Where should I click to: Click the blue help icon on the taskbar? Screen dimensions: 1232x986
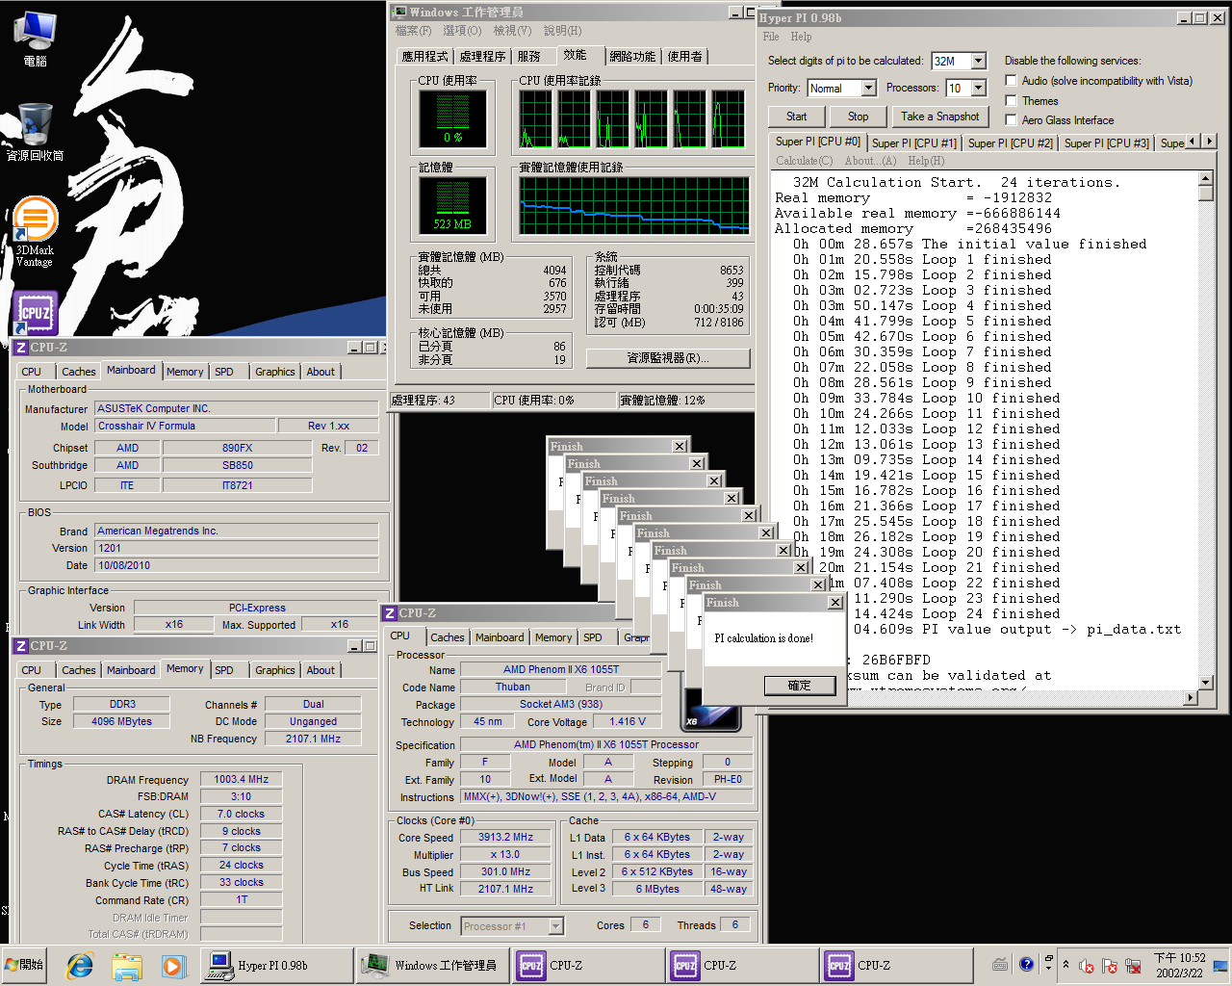pos(1026,964)
